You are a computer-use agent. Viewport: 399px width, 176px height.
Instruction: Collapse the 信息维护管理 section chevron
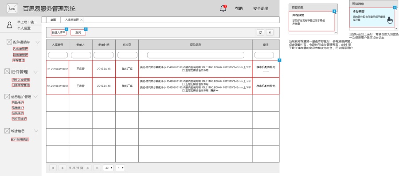35,97
